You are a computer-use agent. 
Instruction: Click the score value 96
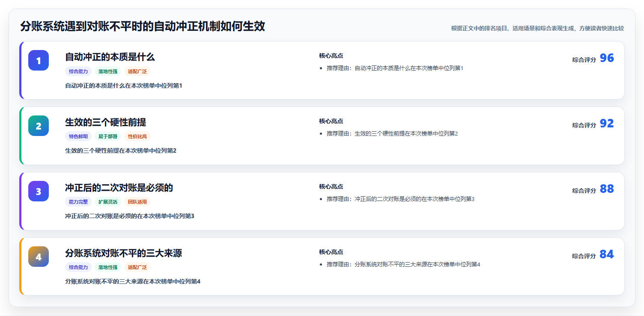(607, 58)
